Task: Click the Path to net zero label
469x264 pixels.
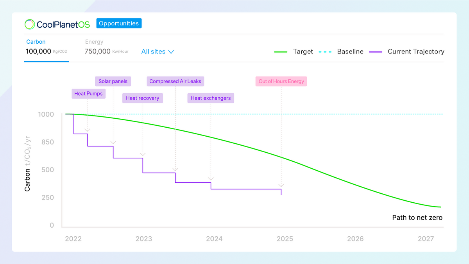Action: click(x=417, y=218)
